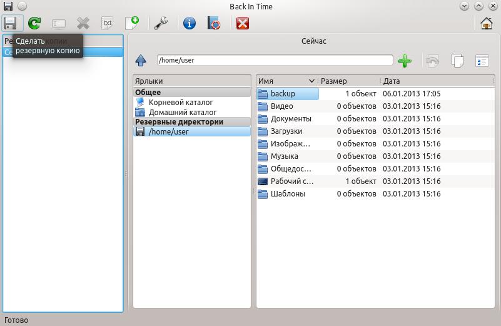Screen dimensions: 501x326
Task: Refresh the snapshots list with green arrow
Action: [34, 23]
